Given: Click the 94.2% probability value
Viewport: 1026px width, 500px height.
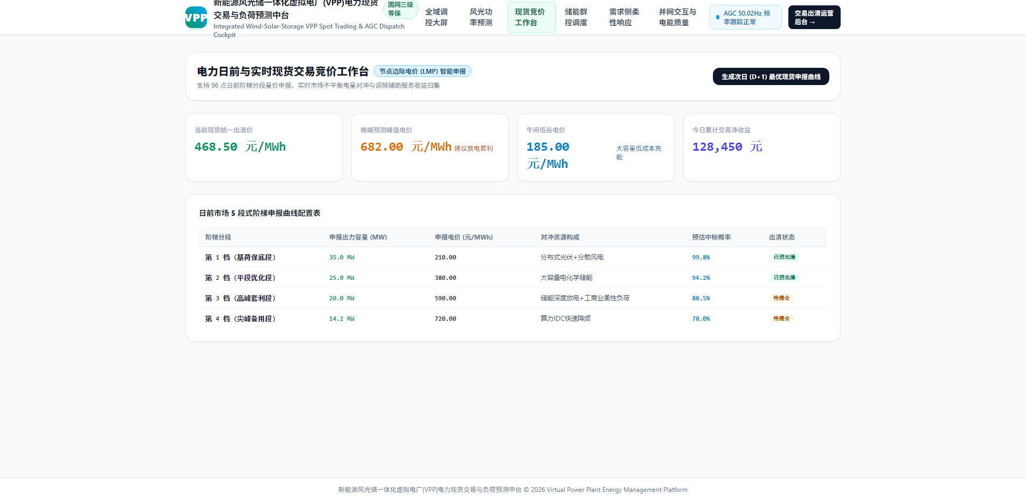Looking at the screenshot, I should pos(701,278).
